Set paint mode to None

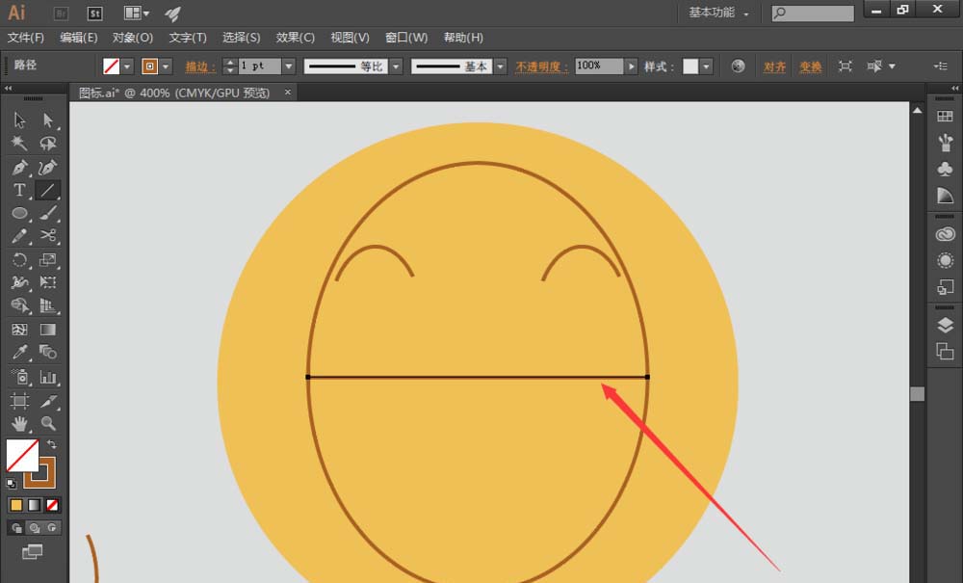(x=52, y=505)
